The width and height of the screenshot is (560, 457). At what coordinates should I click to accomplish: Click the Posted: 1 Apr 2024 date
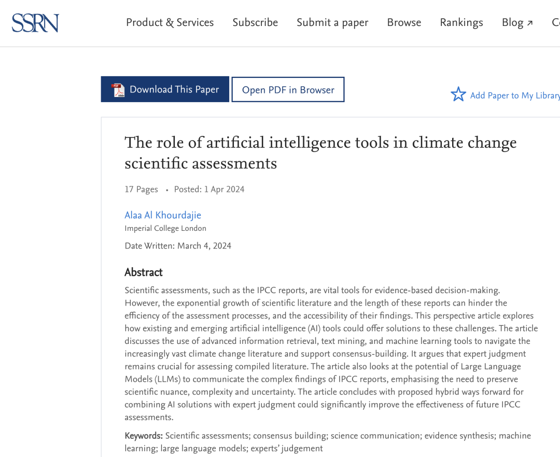[209, 189]
